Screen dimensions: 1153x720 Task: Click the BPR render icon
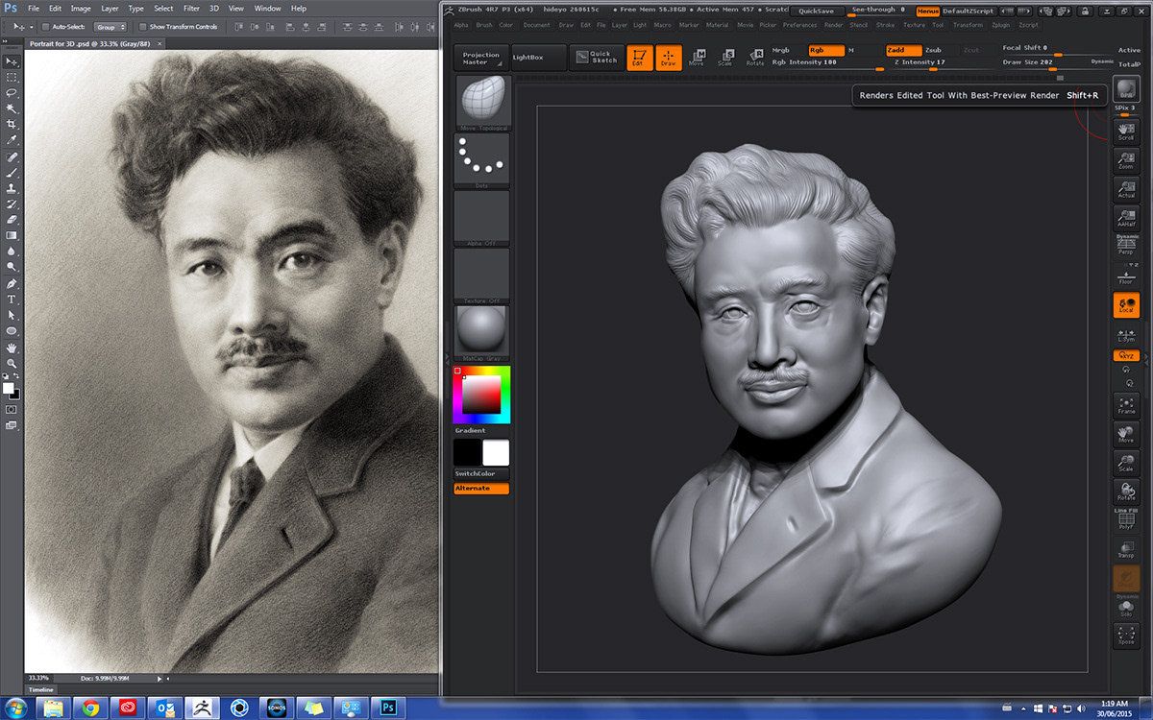point(1125,89)
